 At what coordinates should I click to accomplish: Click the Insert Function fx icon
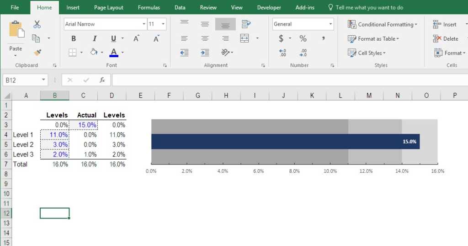pyautogui.click(x=102, y=80)
